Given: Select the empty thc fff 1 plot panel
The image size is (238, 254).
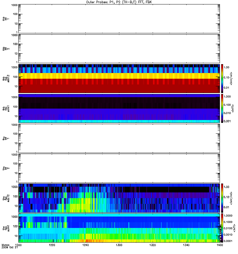Looking at the screenshot, I should (x=119, y=138).
